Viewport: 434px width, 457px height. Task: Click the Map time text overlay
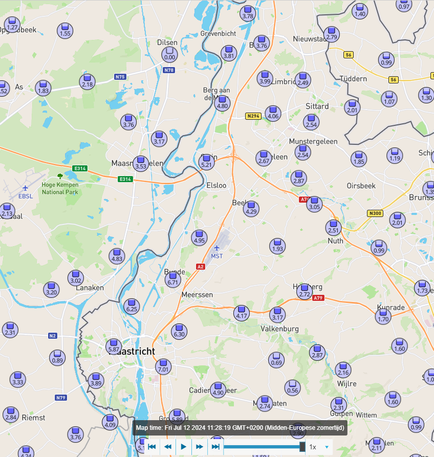point(240,427)
